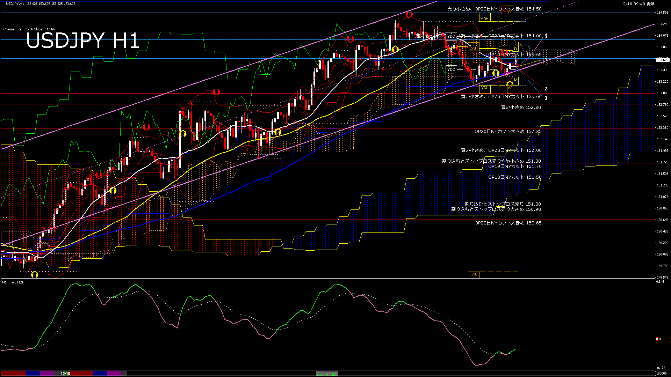The width and height of the screenshot is (671, 377).
Task: Click the red arrow circle at chart peak
Action: click(x=409, y=14)
